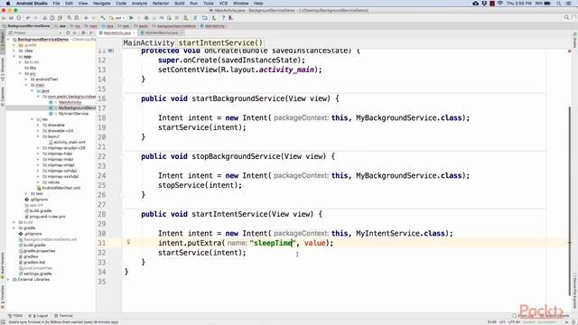578x325 pixels.
Task: Open the File menu
Action: click(x=56, y=4)
